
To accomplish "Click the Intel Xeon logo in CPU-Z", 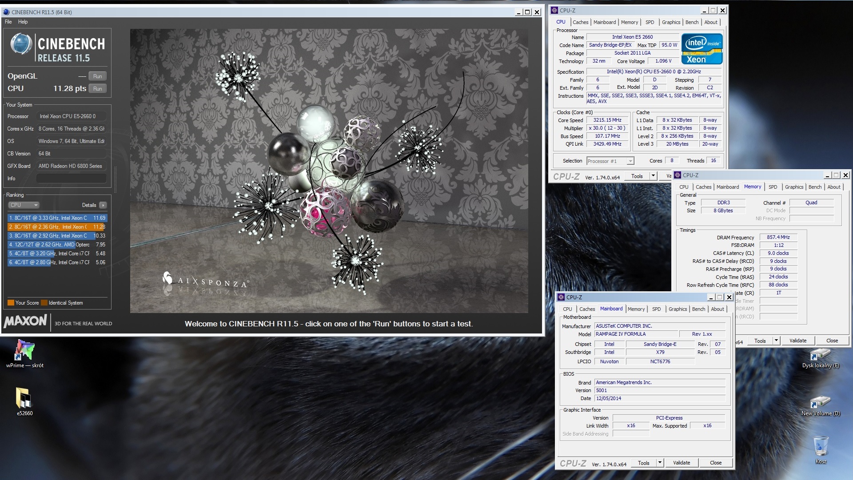I will (x=702, y=48).
